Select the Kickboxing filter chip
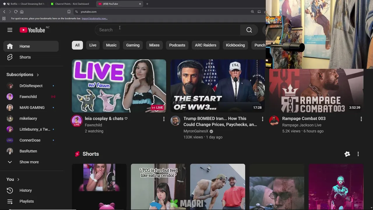This screenshot has width=373, height=210. [235, 45]
